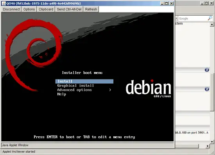Click the scrollbar up arrow in browser
This screenshot has height=155, width=215.
[x=212, y=25]
